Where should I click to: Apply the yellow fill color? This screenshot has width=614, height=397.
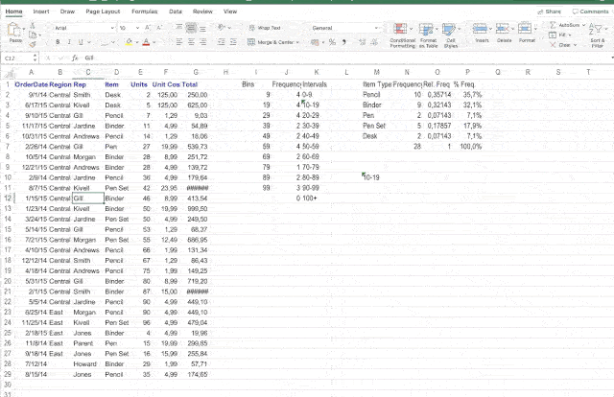point(129,42)
